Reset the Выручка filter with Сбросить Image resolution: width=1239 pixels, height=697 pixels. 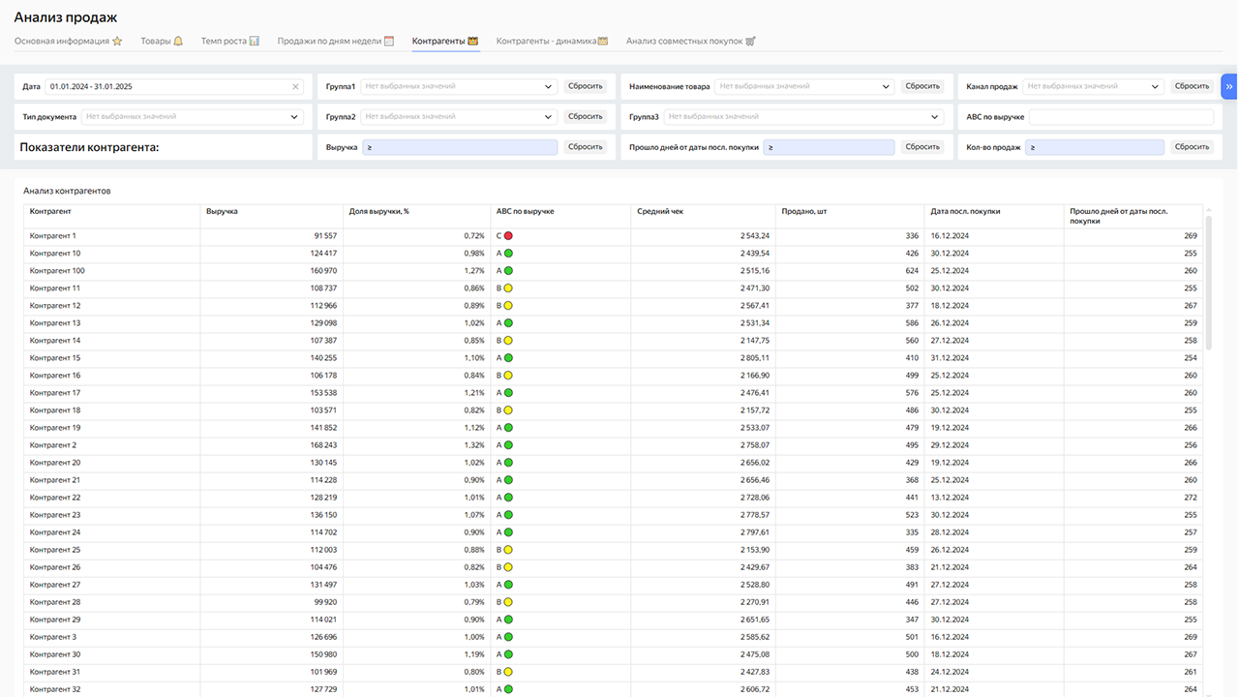coord(586,147)
